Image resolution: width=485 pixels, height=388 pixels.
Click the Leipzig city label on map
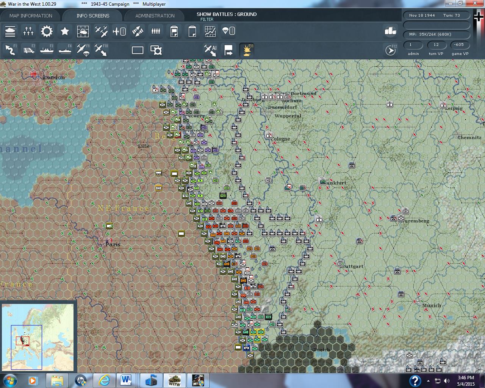(x=454, y=108)
